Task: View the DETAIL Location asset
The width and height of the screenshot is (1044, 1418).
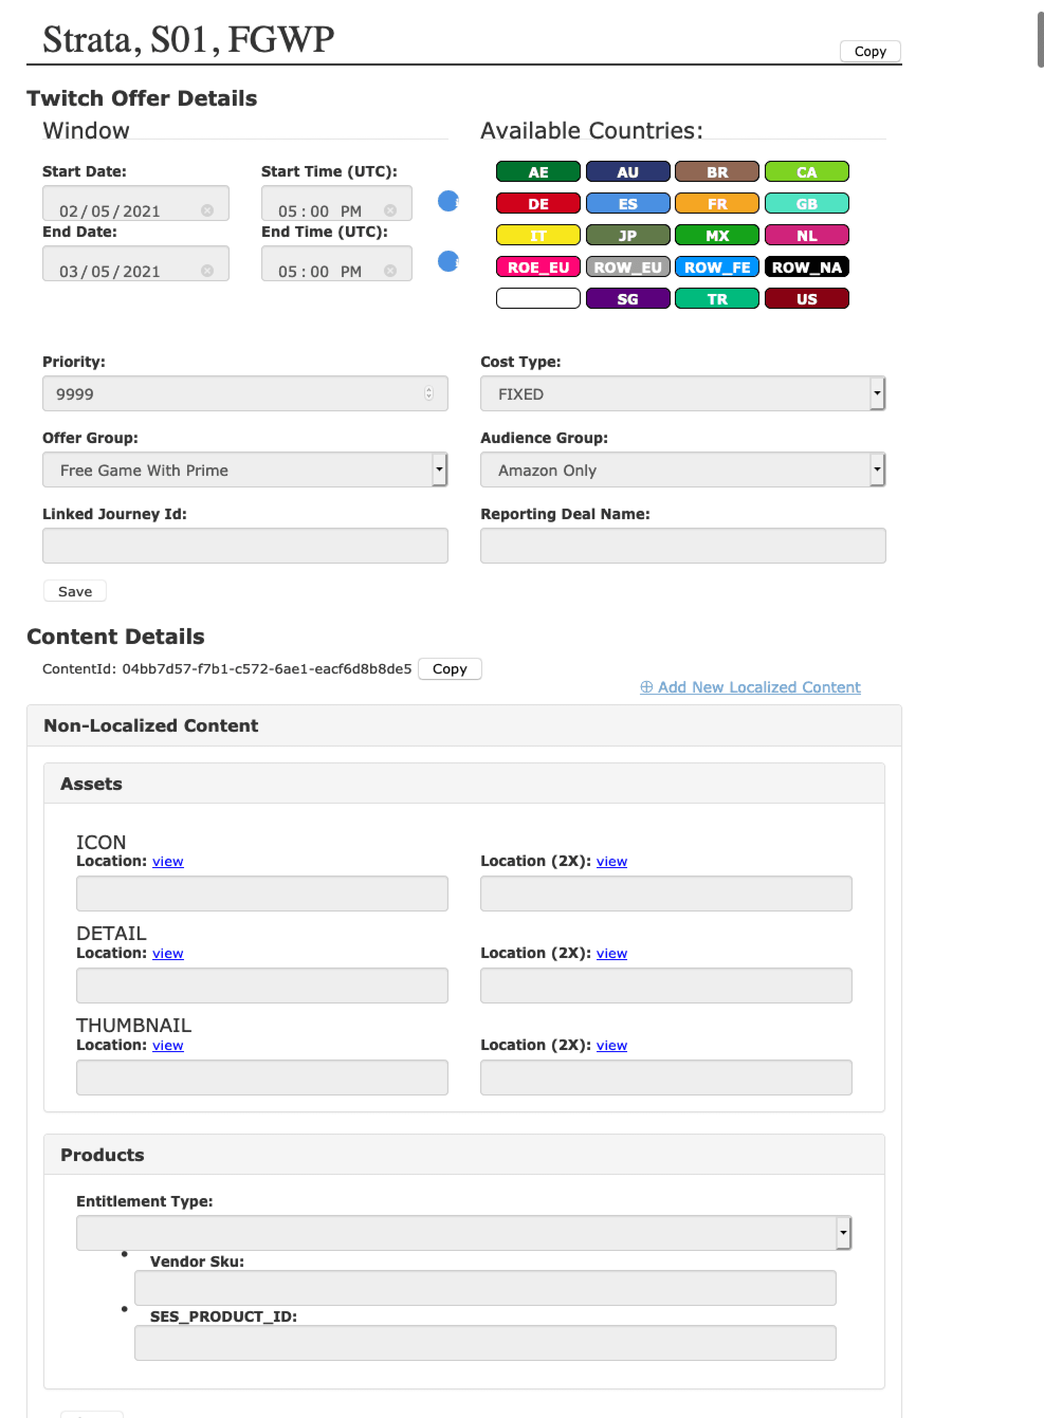Action: [168, 953]
